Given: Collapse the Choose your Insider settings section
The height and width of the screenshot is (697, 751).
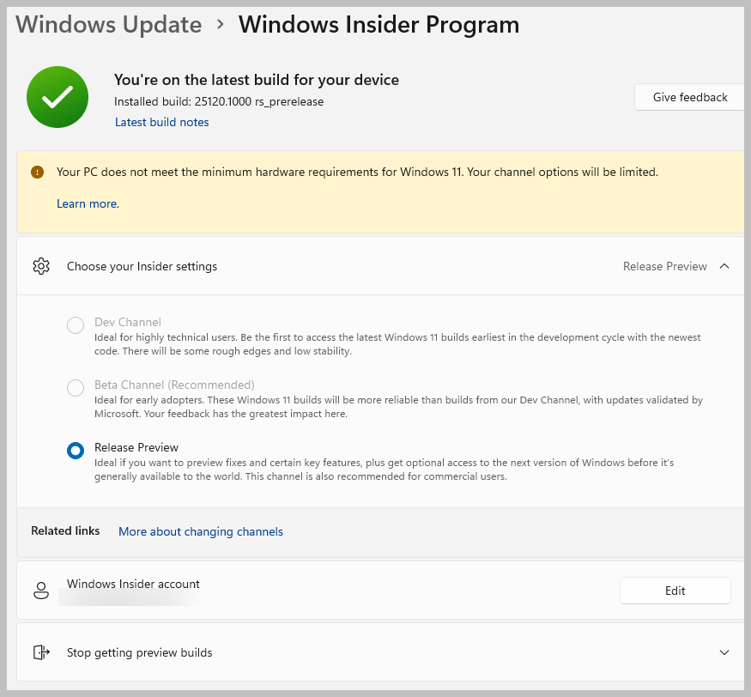Looking at the screenshot, I should coord(724,266).
